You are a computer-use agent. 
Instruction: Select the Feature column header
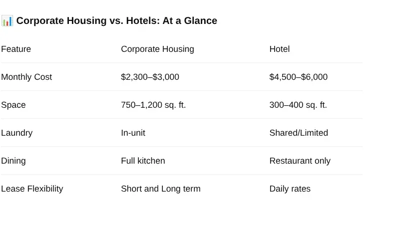[x=16, y=49]
